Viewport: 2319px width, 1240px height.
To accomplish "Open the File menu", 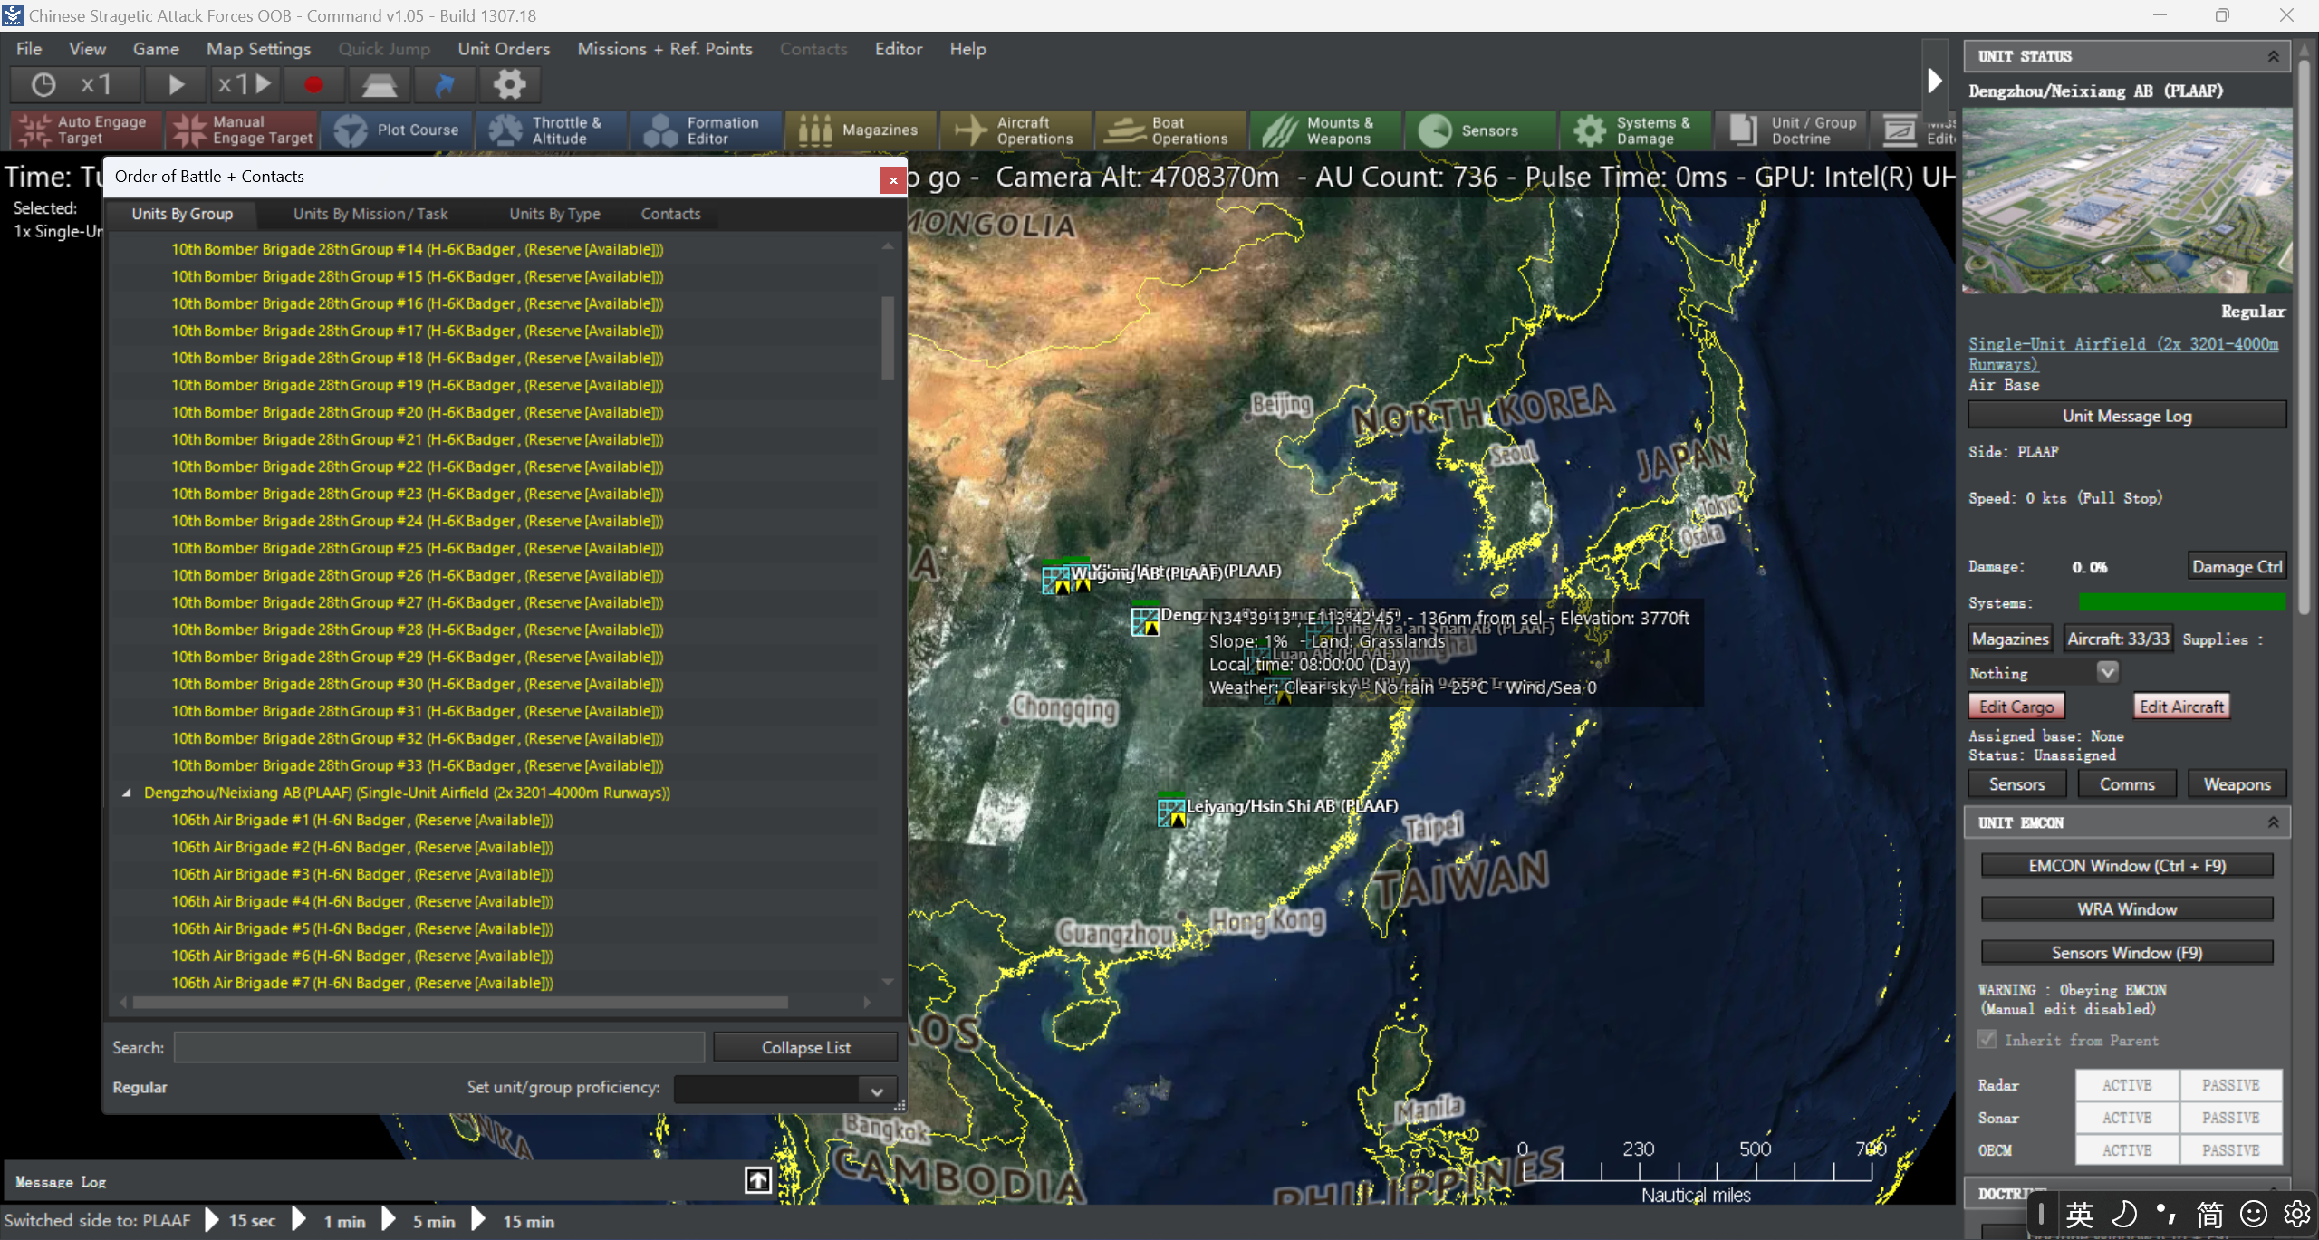I will coord(29,49).
